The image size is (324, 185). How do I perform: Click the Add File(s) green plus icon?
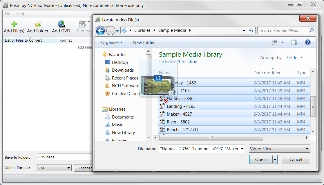tap(14, 24)
